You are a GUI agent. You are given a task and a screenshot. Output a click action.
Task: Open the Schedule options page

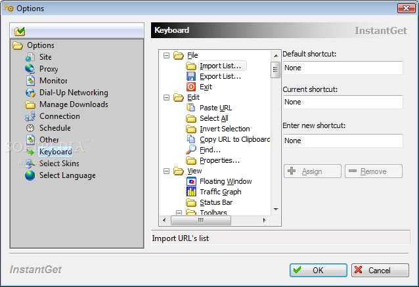click(x=55, y=128)
